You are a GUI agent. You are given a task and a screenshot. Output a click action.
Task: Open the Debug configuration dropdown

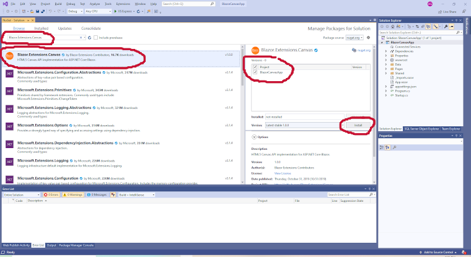tap(75, 11)
